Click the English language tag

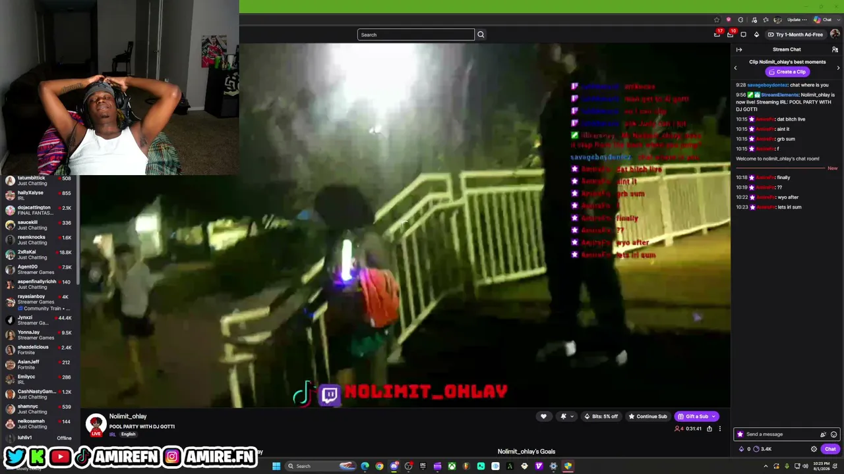tap(128, 434)
